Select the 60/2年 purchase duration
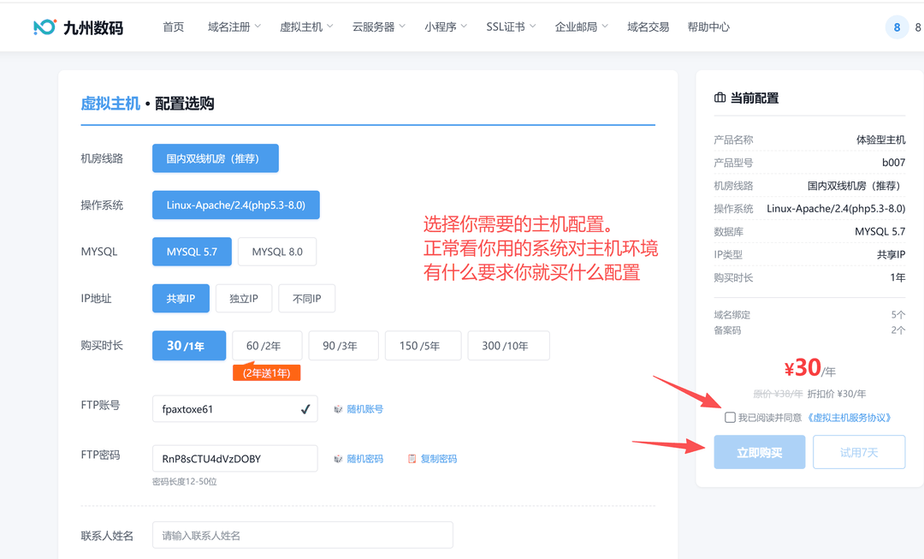This screenshot has height=559, width=924. 267,346
